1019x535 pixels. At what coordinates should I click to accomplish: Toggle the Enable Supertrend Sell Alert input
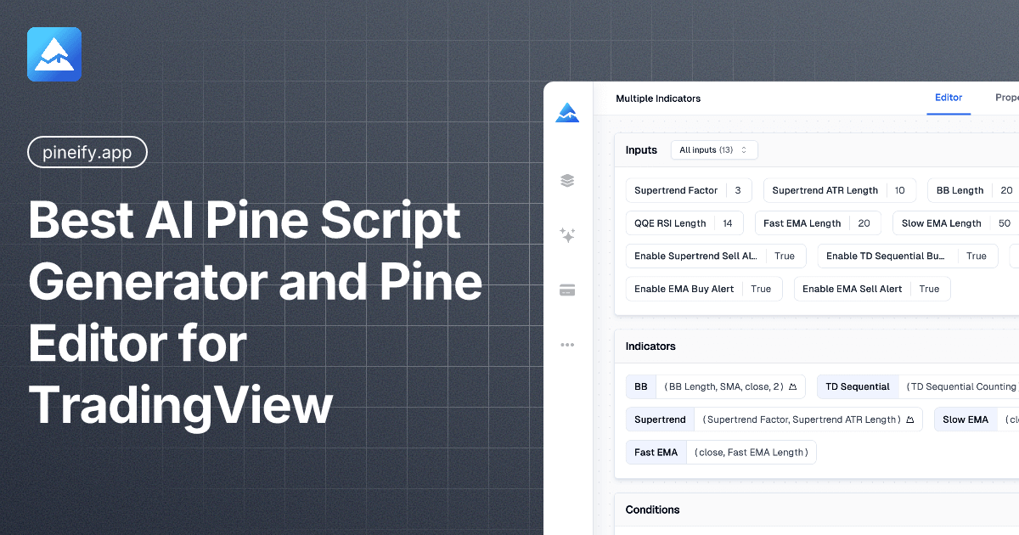tap(716, 256)
